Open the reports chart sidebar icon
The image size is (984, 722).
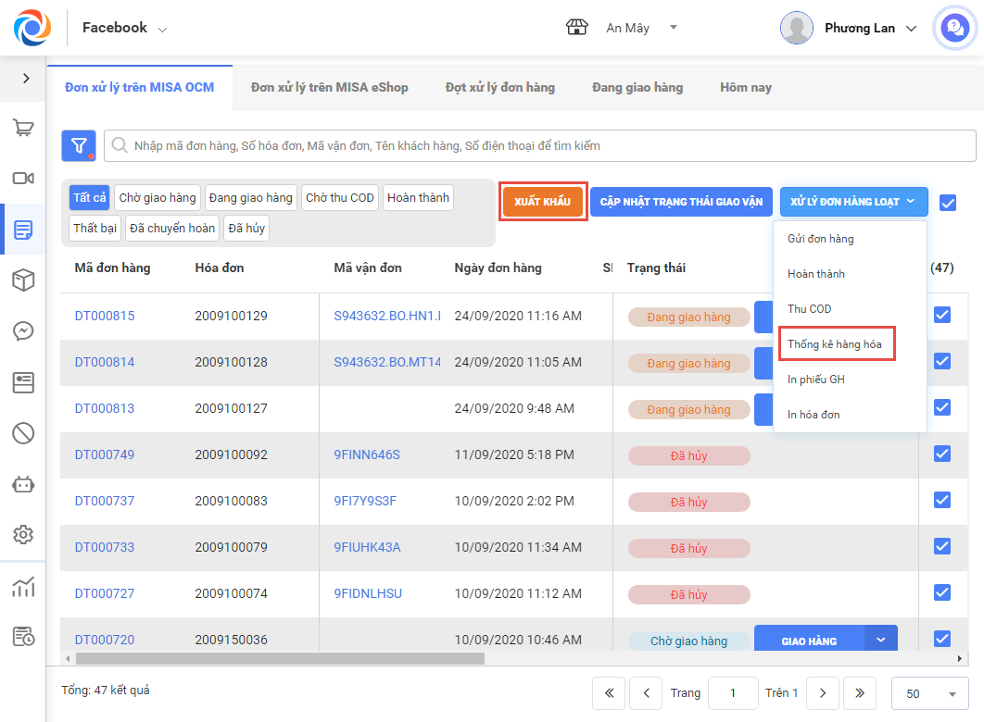23,587
